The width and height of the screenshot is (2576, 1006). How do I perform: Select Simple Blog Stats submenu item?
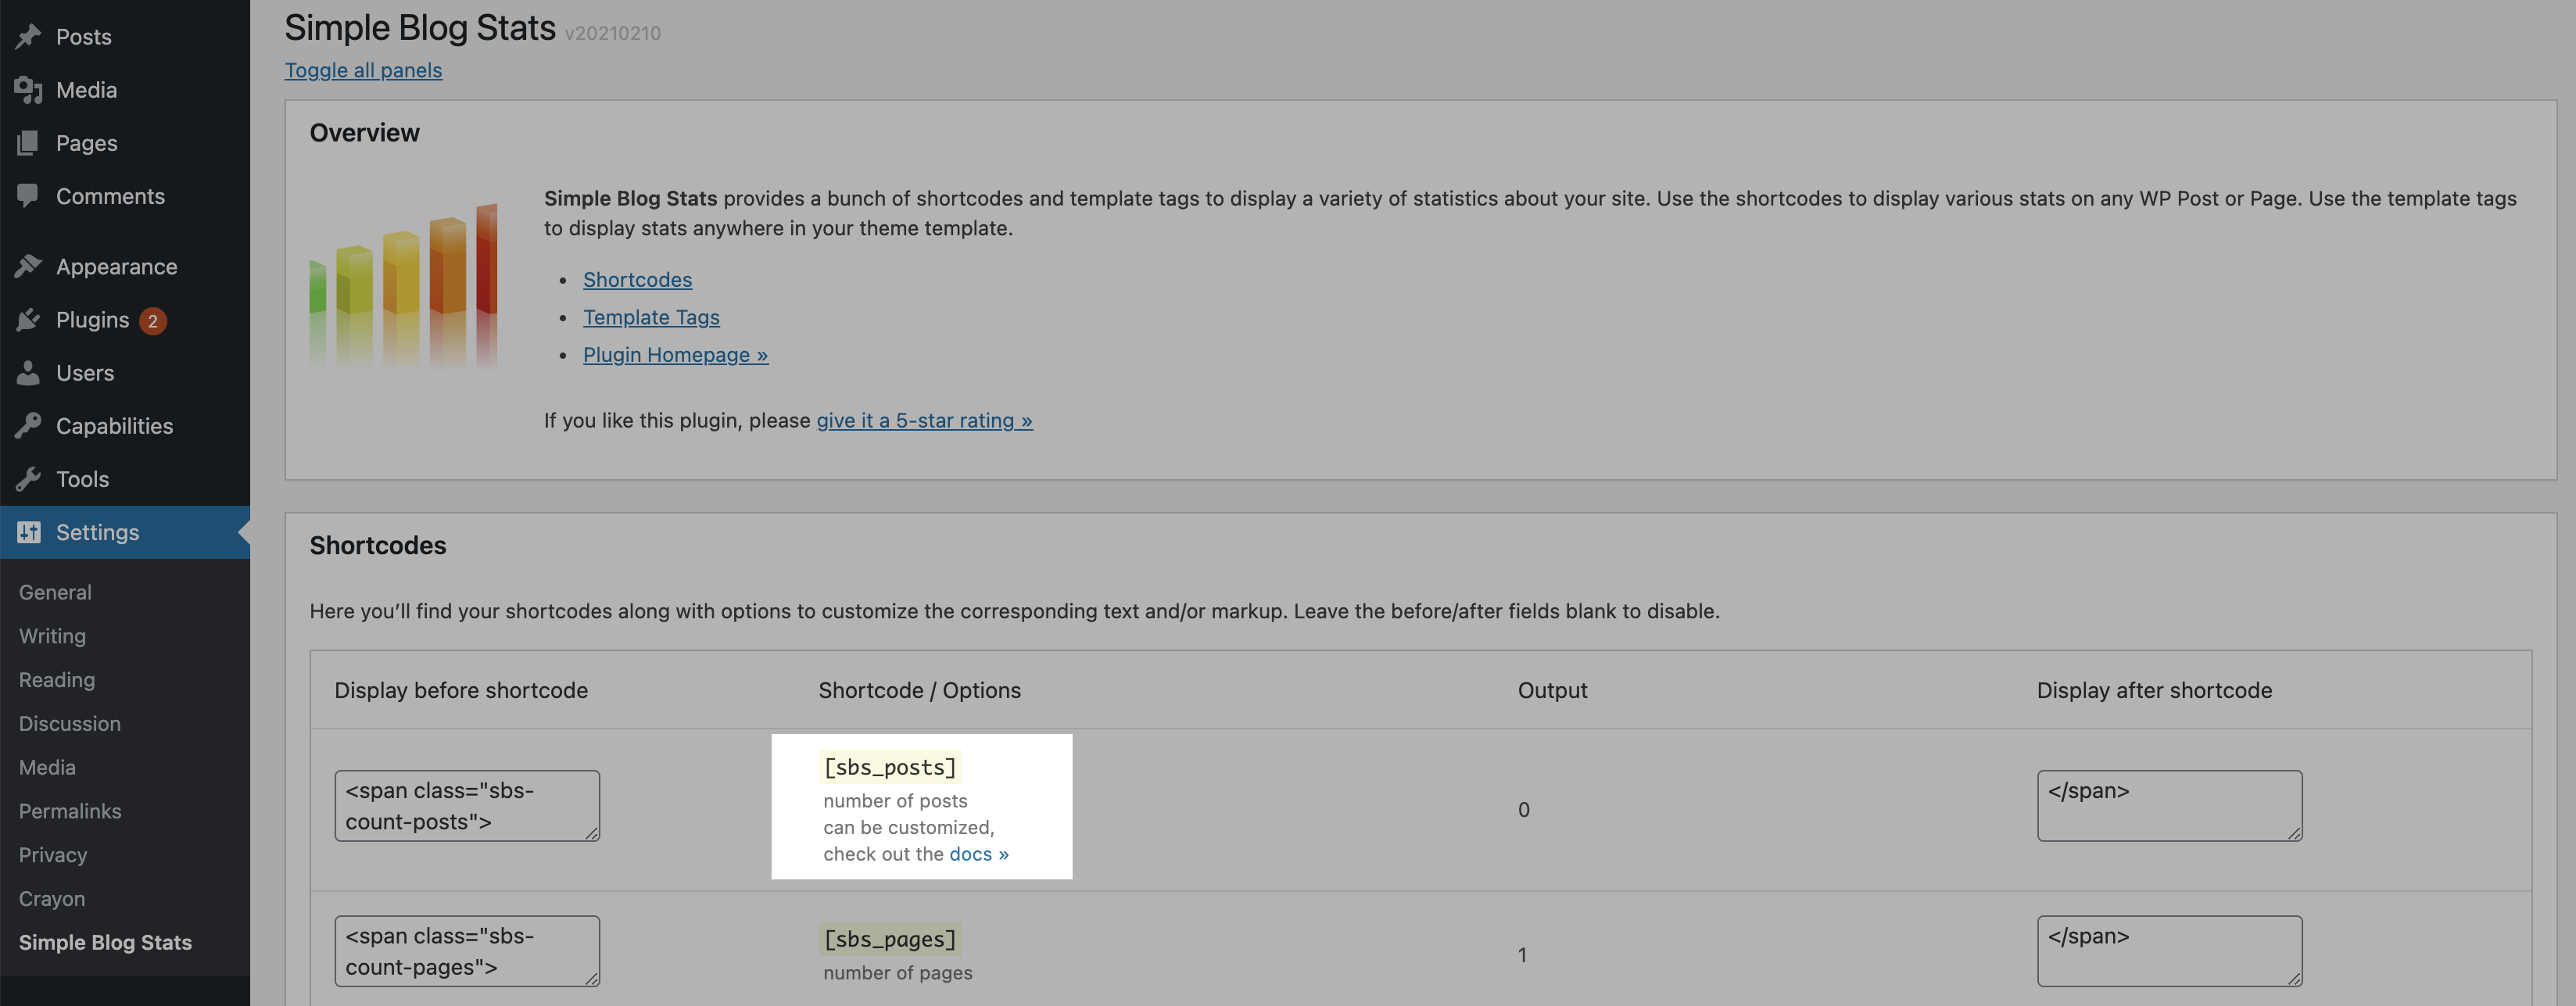pyautogui.click(x=105, y=942)
